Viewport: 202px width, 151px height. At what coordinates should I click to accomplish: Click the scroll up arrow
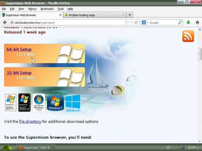click(x=200, y=29)
